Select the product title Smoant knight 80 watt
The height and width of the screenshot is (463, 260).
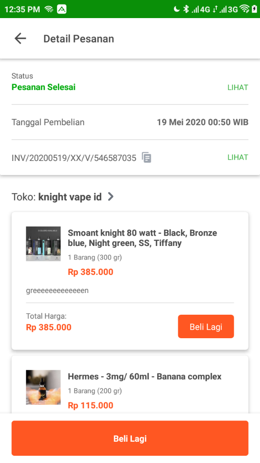tap(135, 237)
